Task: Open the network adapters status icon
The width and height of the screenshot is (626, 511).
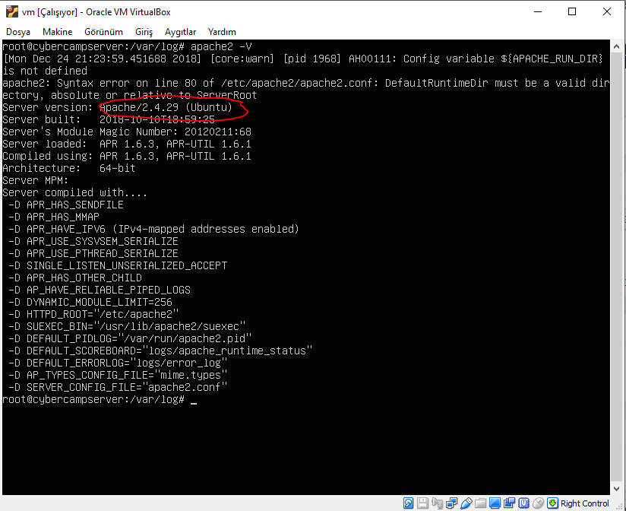Action: (451, 503)
